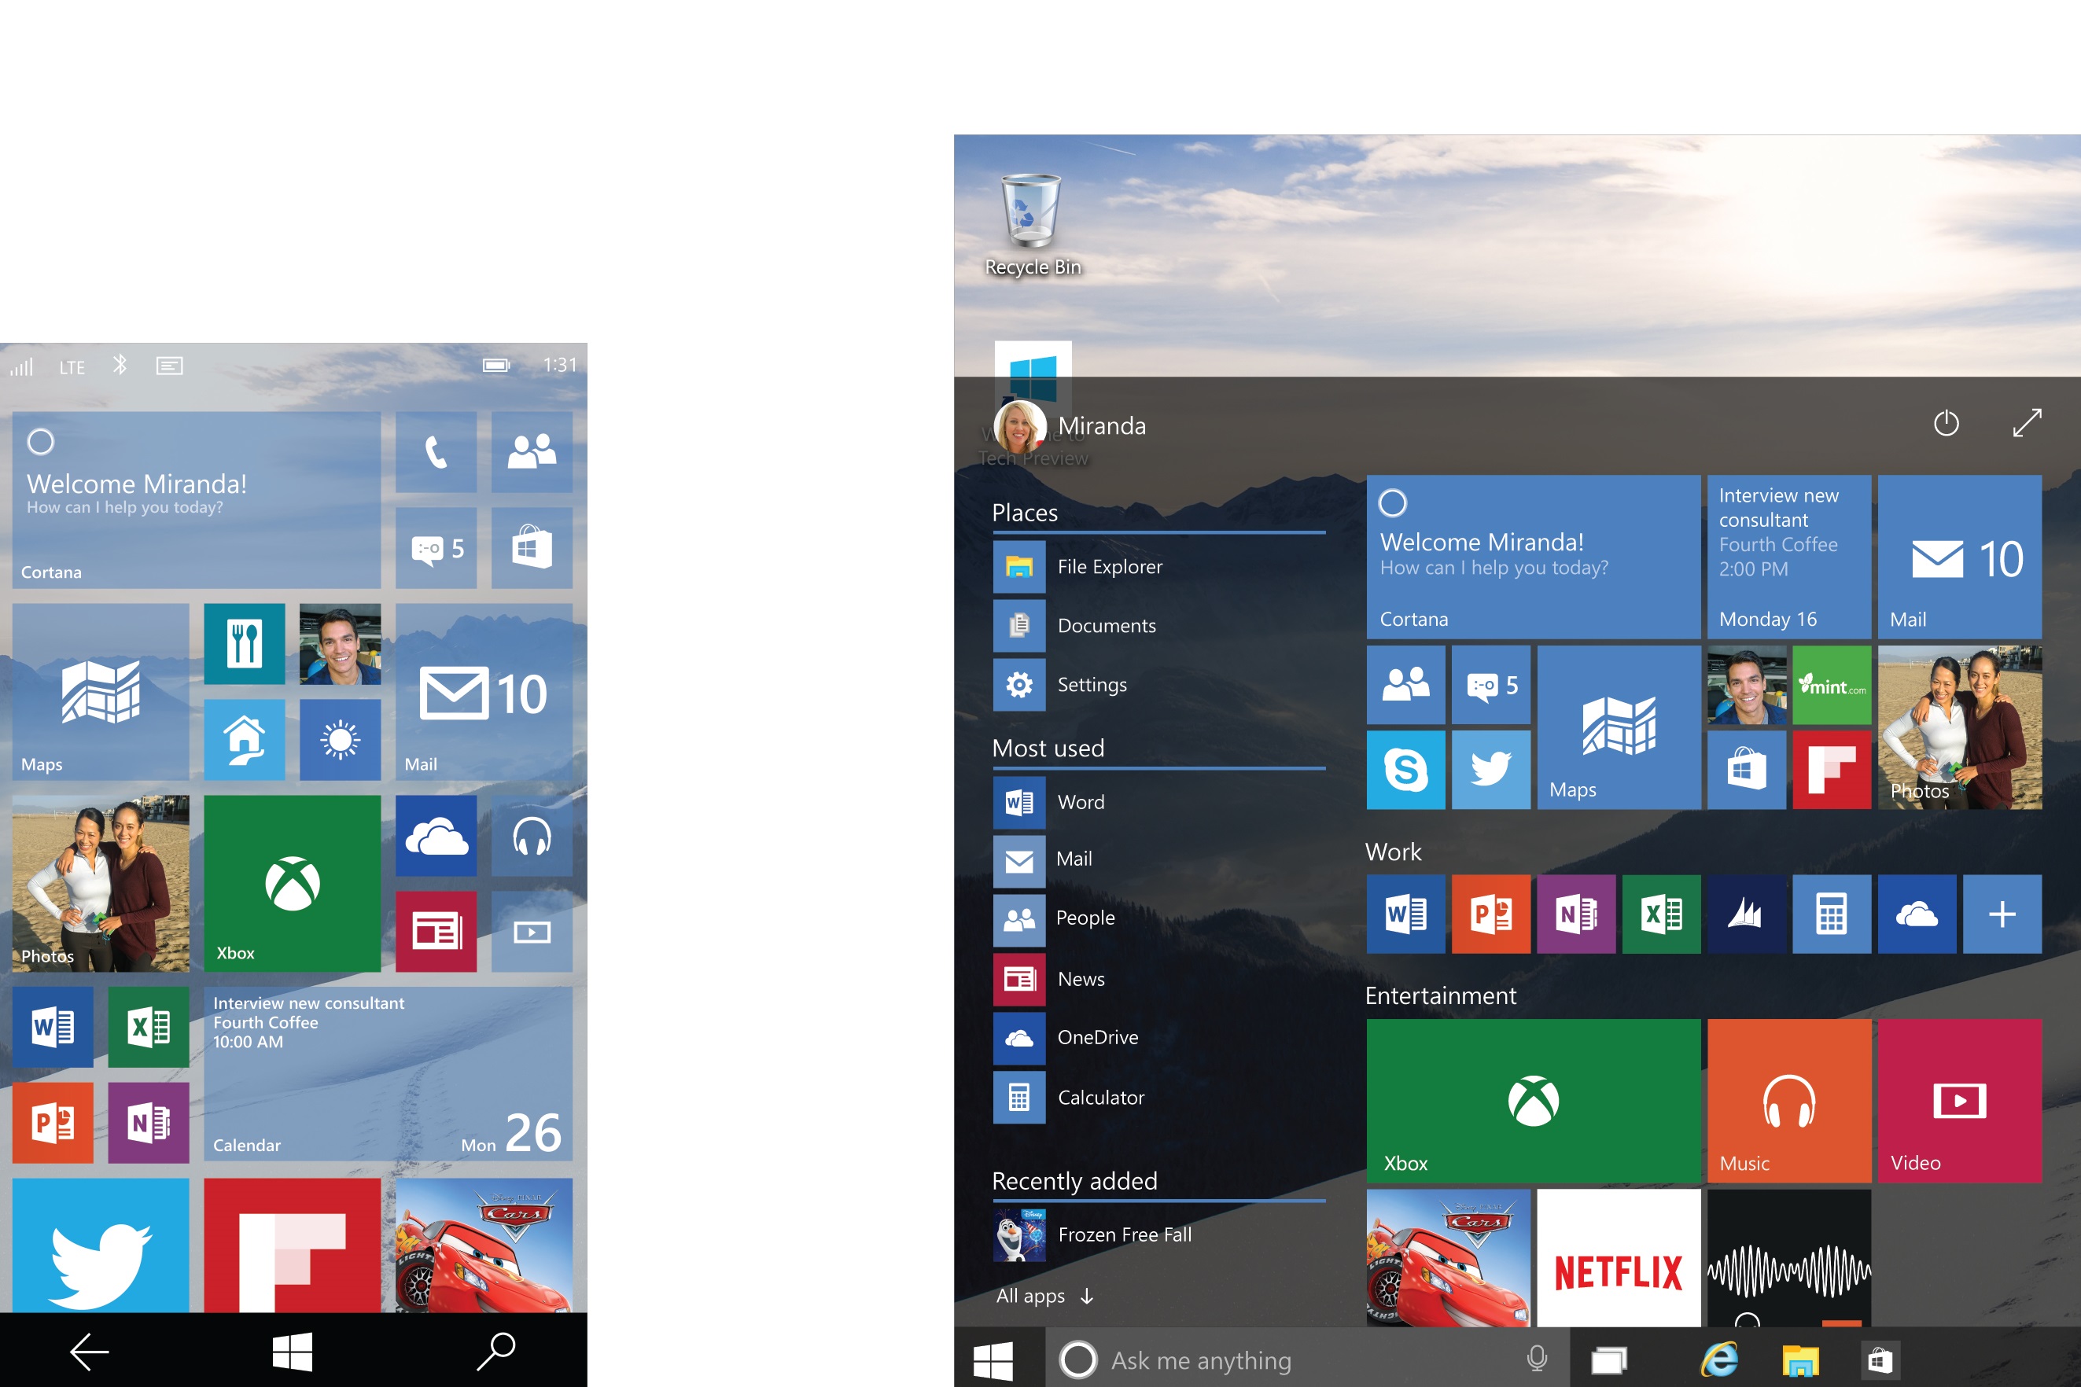The width and height of the screenshot is (2081, 1387).
Task: Open the desktop Cortana welcome tile
Action: 1532,557
